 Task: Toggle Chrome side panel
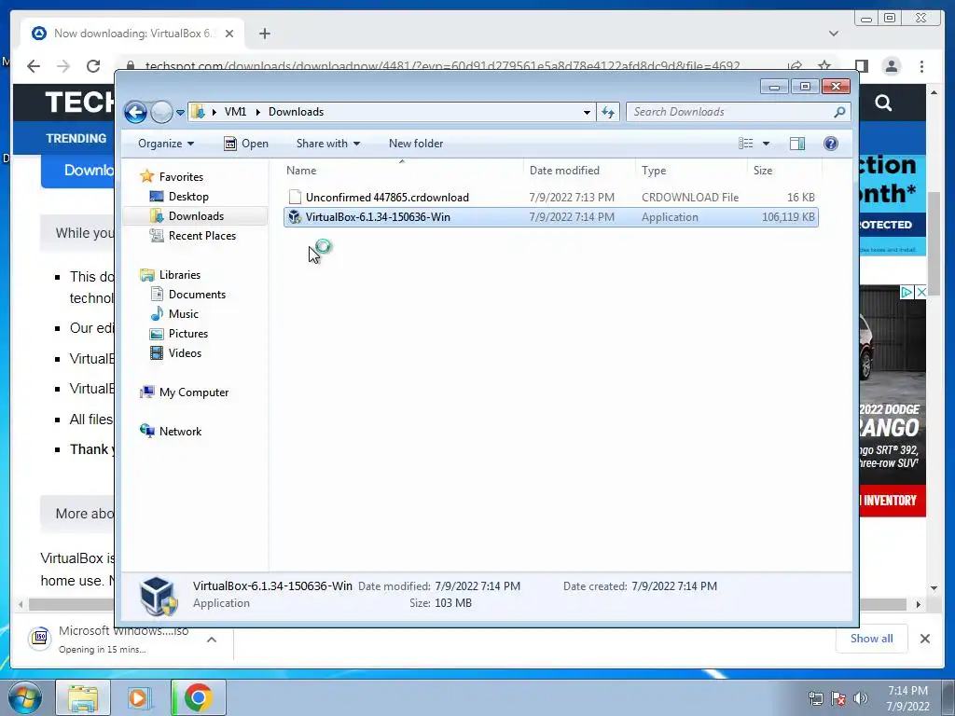click(861, 66)
